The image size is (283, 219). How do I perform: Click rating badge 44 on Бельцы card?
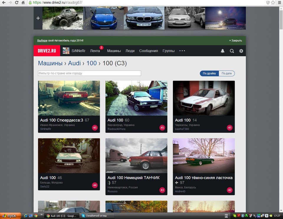95,185
